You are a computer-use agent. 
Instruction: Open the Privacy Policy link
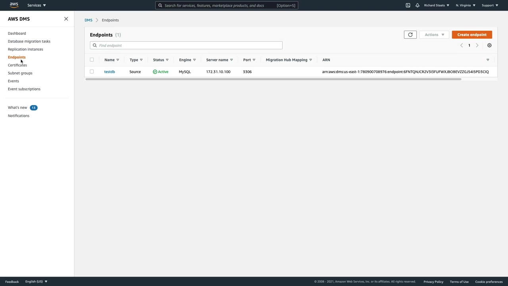pyautogui.click(x=433, y=282)
